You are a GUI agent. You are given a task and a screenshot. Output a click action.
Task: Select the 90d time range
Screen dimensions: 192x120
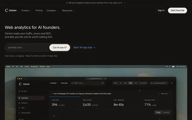pos(130,83)
